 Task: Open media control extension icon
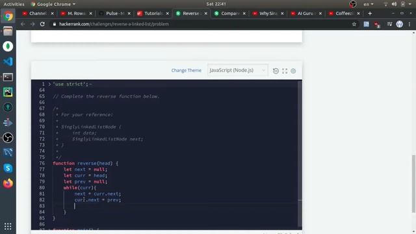point(389,24)
